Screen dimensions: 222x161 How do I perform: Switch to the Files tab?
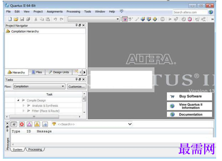37,72
